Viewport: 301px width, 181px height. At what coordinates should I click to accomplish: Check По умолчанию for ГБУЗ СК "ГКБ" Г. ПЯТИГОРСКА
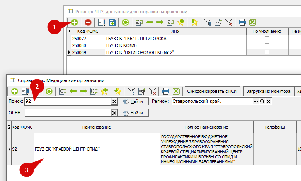267,39
